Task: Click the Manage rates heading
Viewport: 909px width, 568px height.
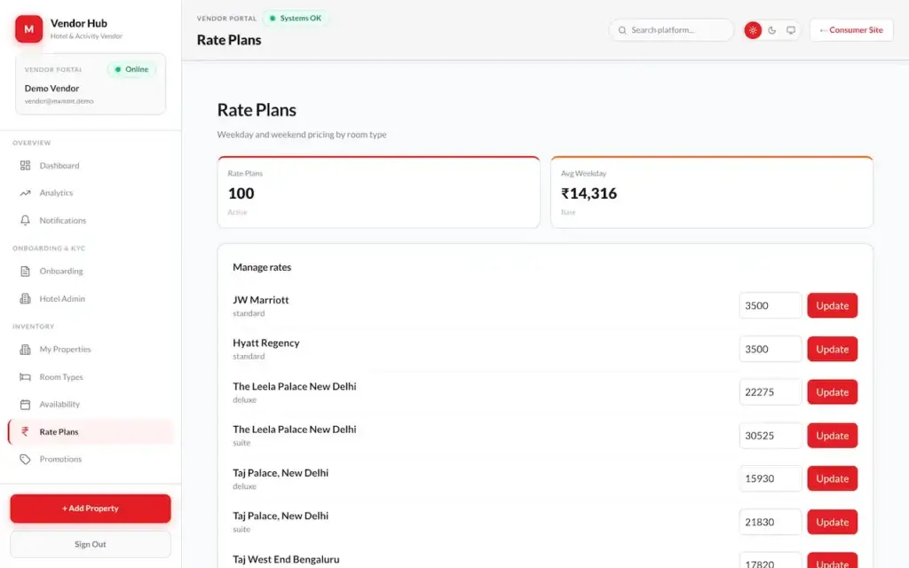Action: pyautogui.click(x=262, y=267)
